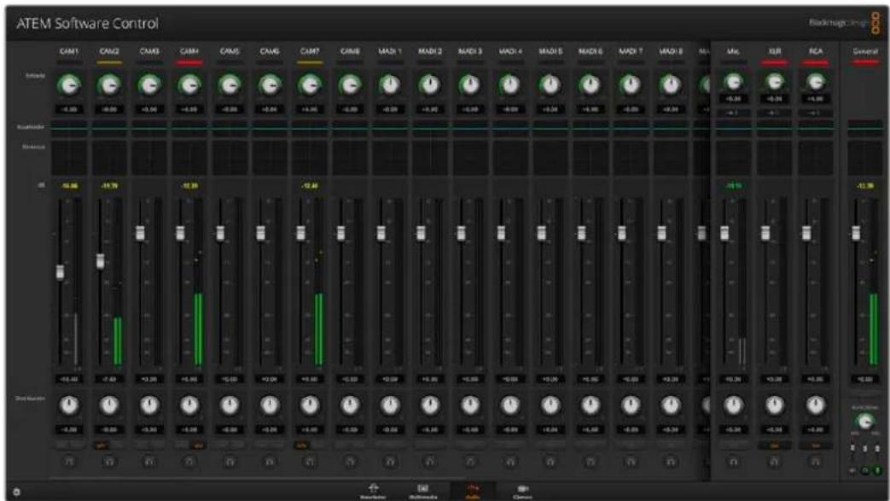Viewport: 890px width, 501px height.
Task: Click the CAM1 dynamics preview box
Action: [69, 158]
